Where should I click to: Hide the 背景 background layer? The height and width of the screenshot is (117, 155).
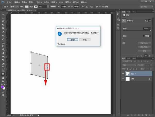(x=123, y=79)
